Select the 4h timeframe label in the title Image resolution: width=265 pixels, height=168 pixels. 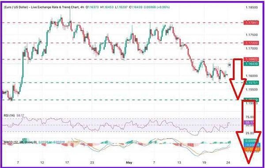pos(82,7)
